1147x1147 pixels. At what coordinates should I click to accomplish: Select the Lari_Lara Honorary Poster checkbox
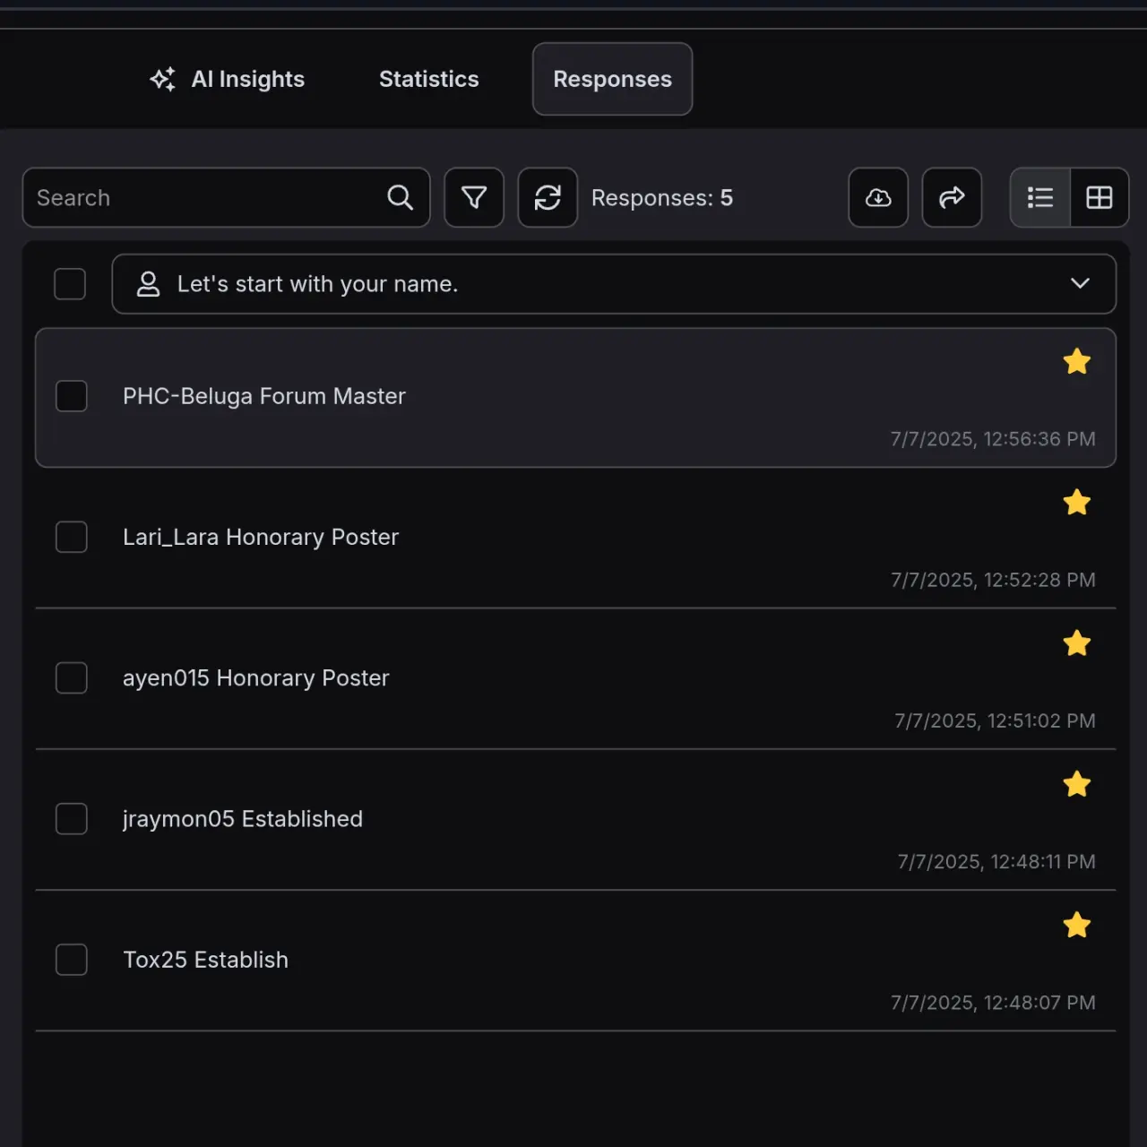(x=72, y=537)
